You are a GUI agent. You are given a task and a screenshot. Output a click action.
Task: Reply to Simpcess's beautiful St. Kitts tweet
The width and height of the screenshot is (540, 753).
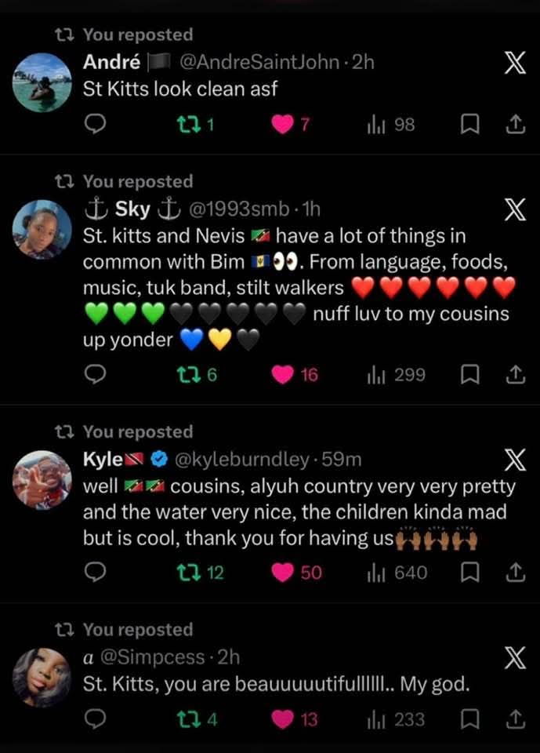coord(95,719)
